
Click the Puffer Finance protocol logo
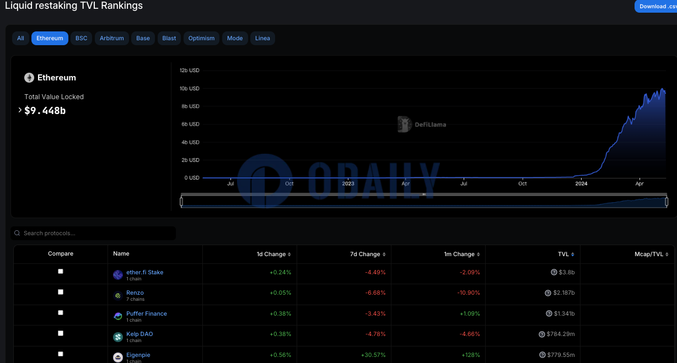coord(118,316)
